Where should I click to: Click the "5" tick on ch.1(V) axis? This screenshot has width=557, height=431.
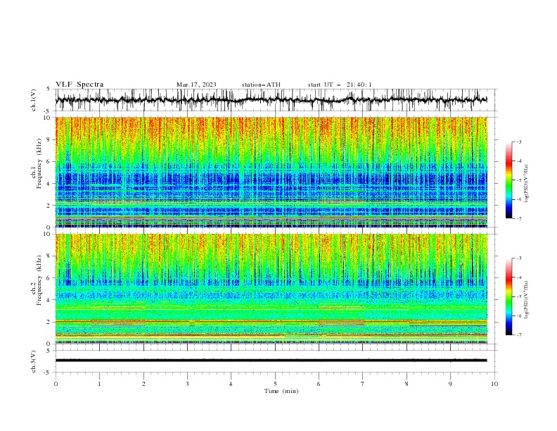49,89
